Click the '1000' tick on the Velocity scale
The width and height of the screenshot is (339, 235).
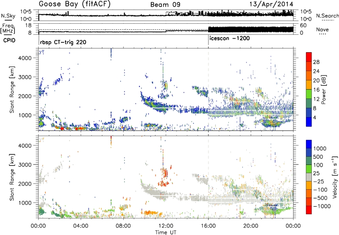pos(320,148)
